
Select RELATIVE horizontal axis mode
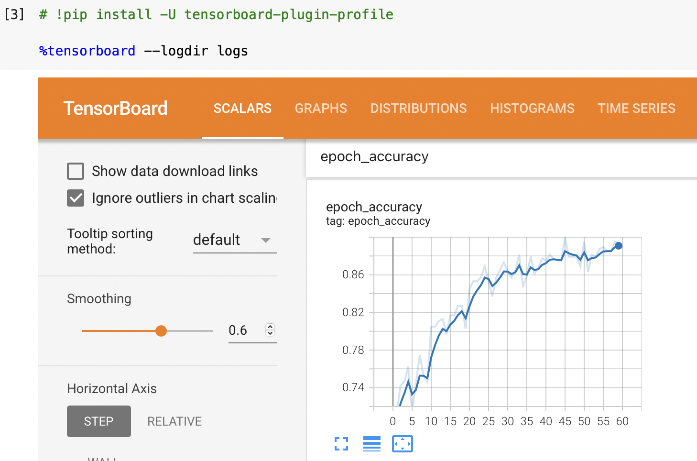coord(174,421)
